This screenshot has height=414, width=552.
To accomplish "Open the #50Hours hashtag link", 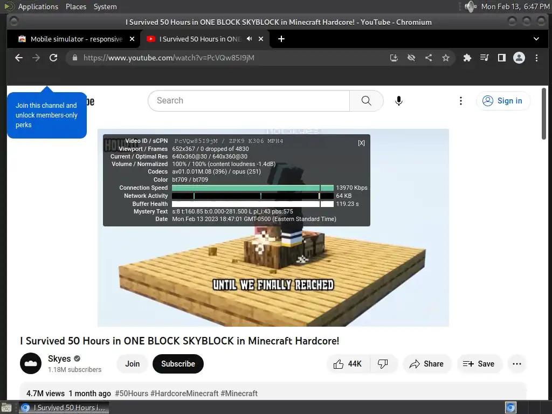I will coord(132,393).
